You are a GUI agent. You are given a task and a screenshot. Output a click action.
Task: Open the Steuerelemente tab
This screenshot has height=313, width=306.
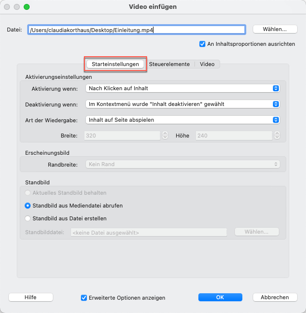pyautogui.click(x=169, y=64)
